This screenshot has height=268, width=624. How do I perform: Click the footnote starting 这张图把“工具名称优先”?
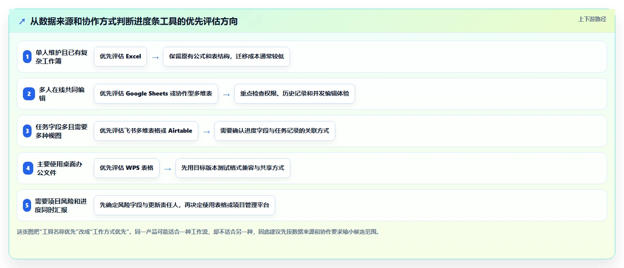click(x=198, y=232)
